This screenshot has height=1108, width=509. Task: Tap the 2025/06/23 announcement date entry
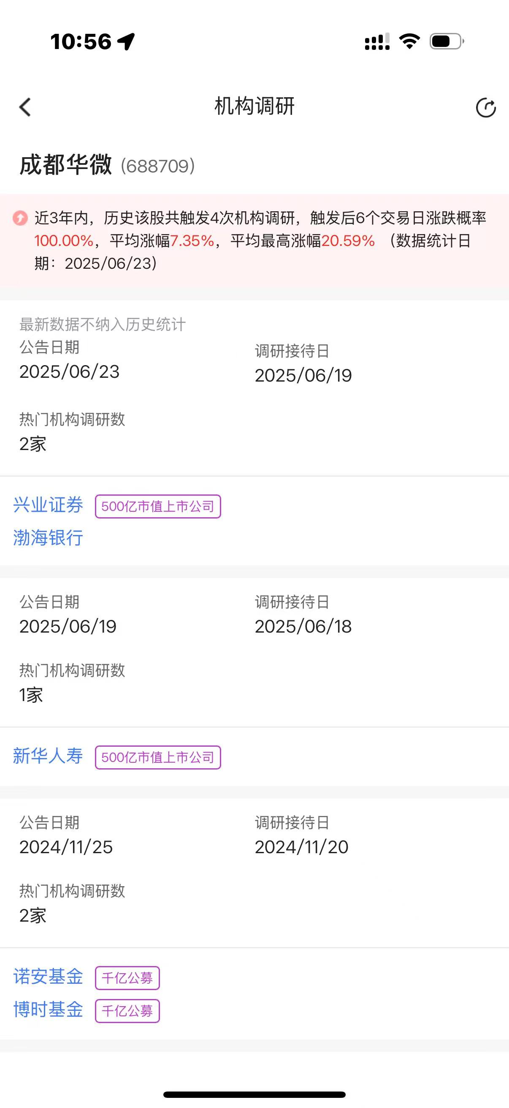click(x=70, y=371)
